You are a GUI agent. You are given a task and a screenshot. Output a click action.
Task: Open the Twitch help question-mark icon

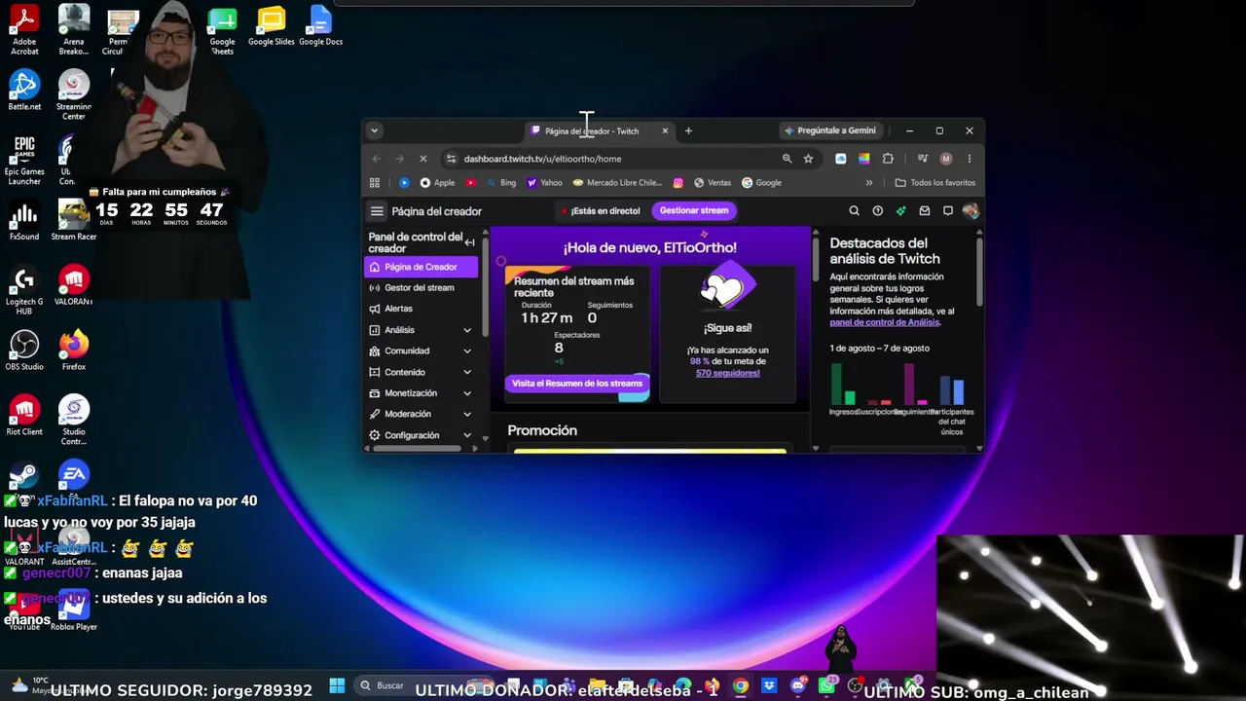[x=877, y=211]
